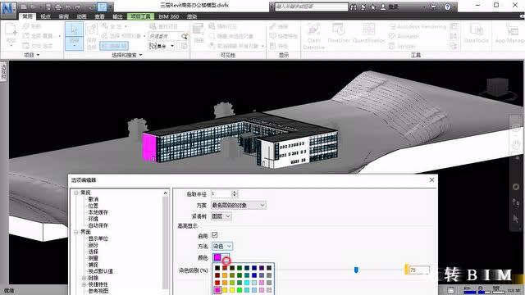Viewport: 525px width, 295px height.
Task: Click the Save Selection (保存选择) icon
Action: 91,36
